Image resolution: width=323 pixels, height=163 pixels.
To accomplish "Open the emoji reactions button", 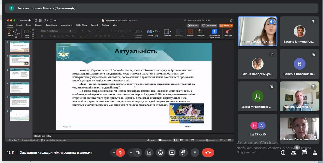I will [x=161, y=153].
